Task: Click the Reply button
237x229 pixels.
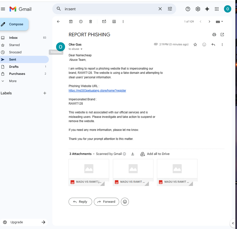Action: coord(80,202)
